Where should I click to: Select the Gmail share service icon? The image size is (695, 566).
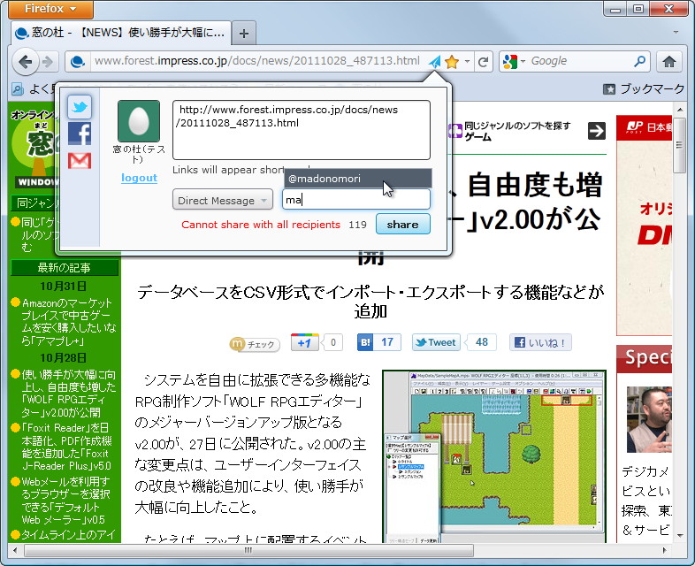pyautogui.click(x=80, y=160)
